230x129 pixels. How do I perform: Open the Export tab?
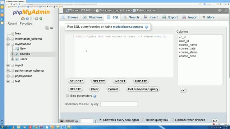[x=170, y=17]
